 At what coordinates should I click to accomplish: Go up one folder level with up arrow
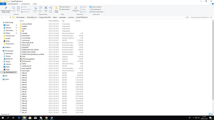(10, 17)
